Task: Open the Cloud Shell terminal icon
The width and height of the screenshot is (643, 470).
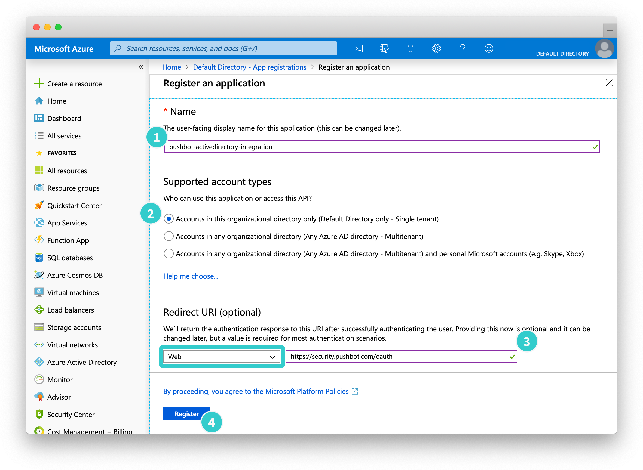Action: click(358, 49)
